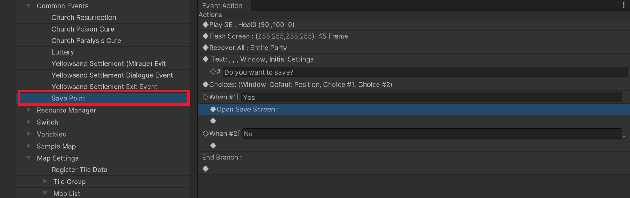
Task: Collapse the Map List tree arrow
Action: pos(45,194)
